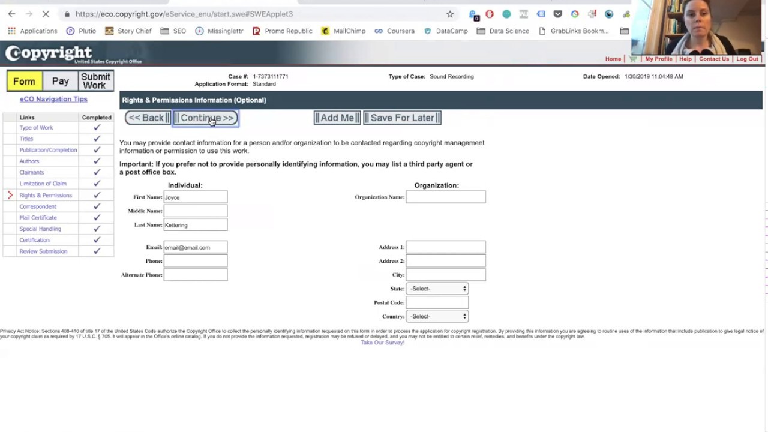The height and width of the screenshot is (432, 768).
Task: Click the shopping cart icon
Action: click(632, 59)
